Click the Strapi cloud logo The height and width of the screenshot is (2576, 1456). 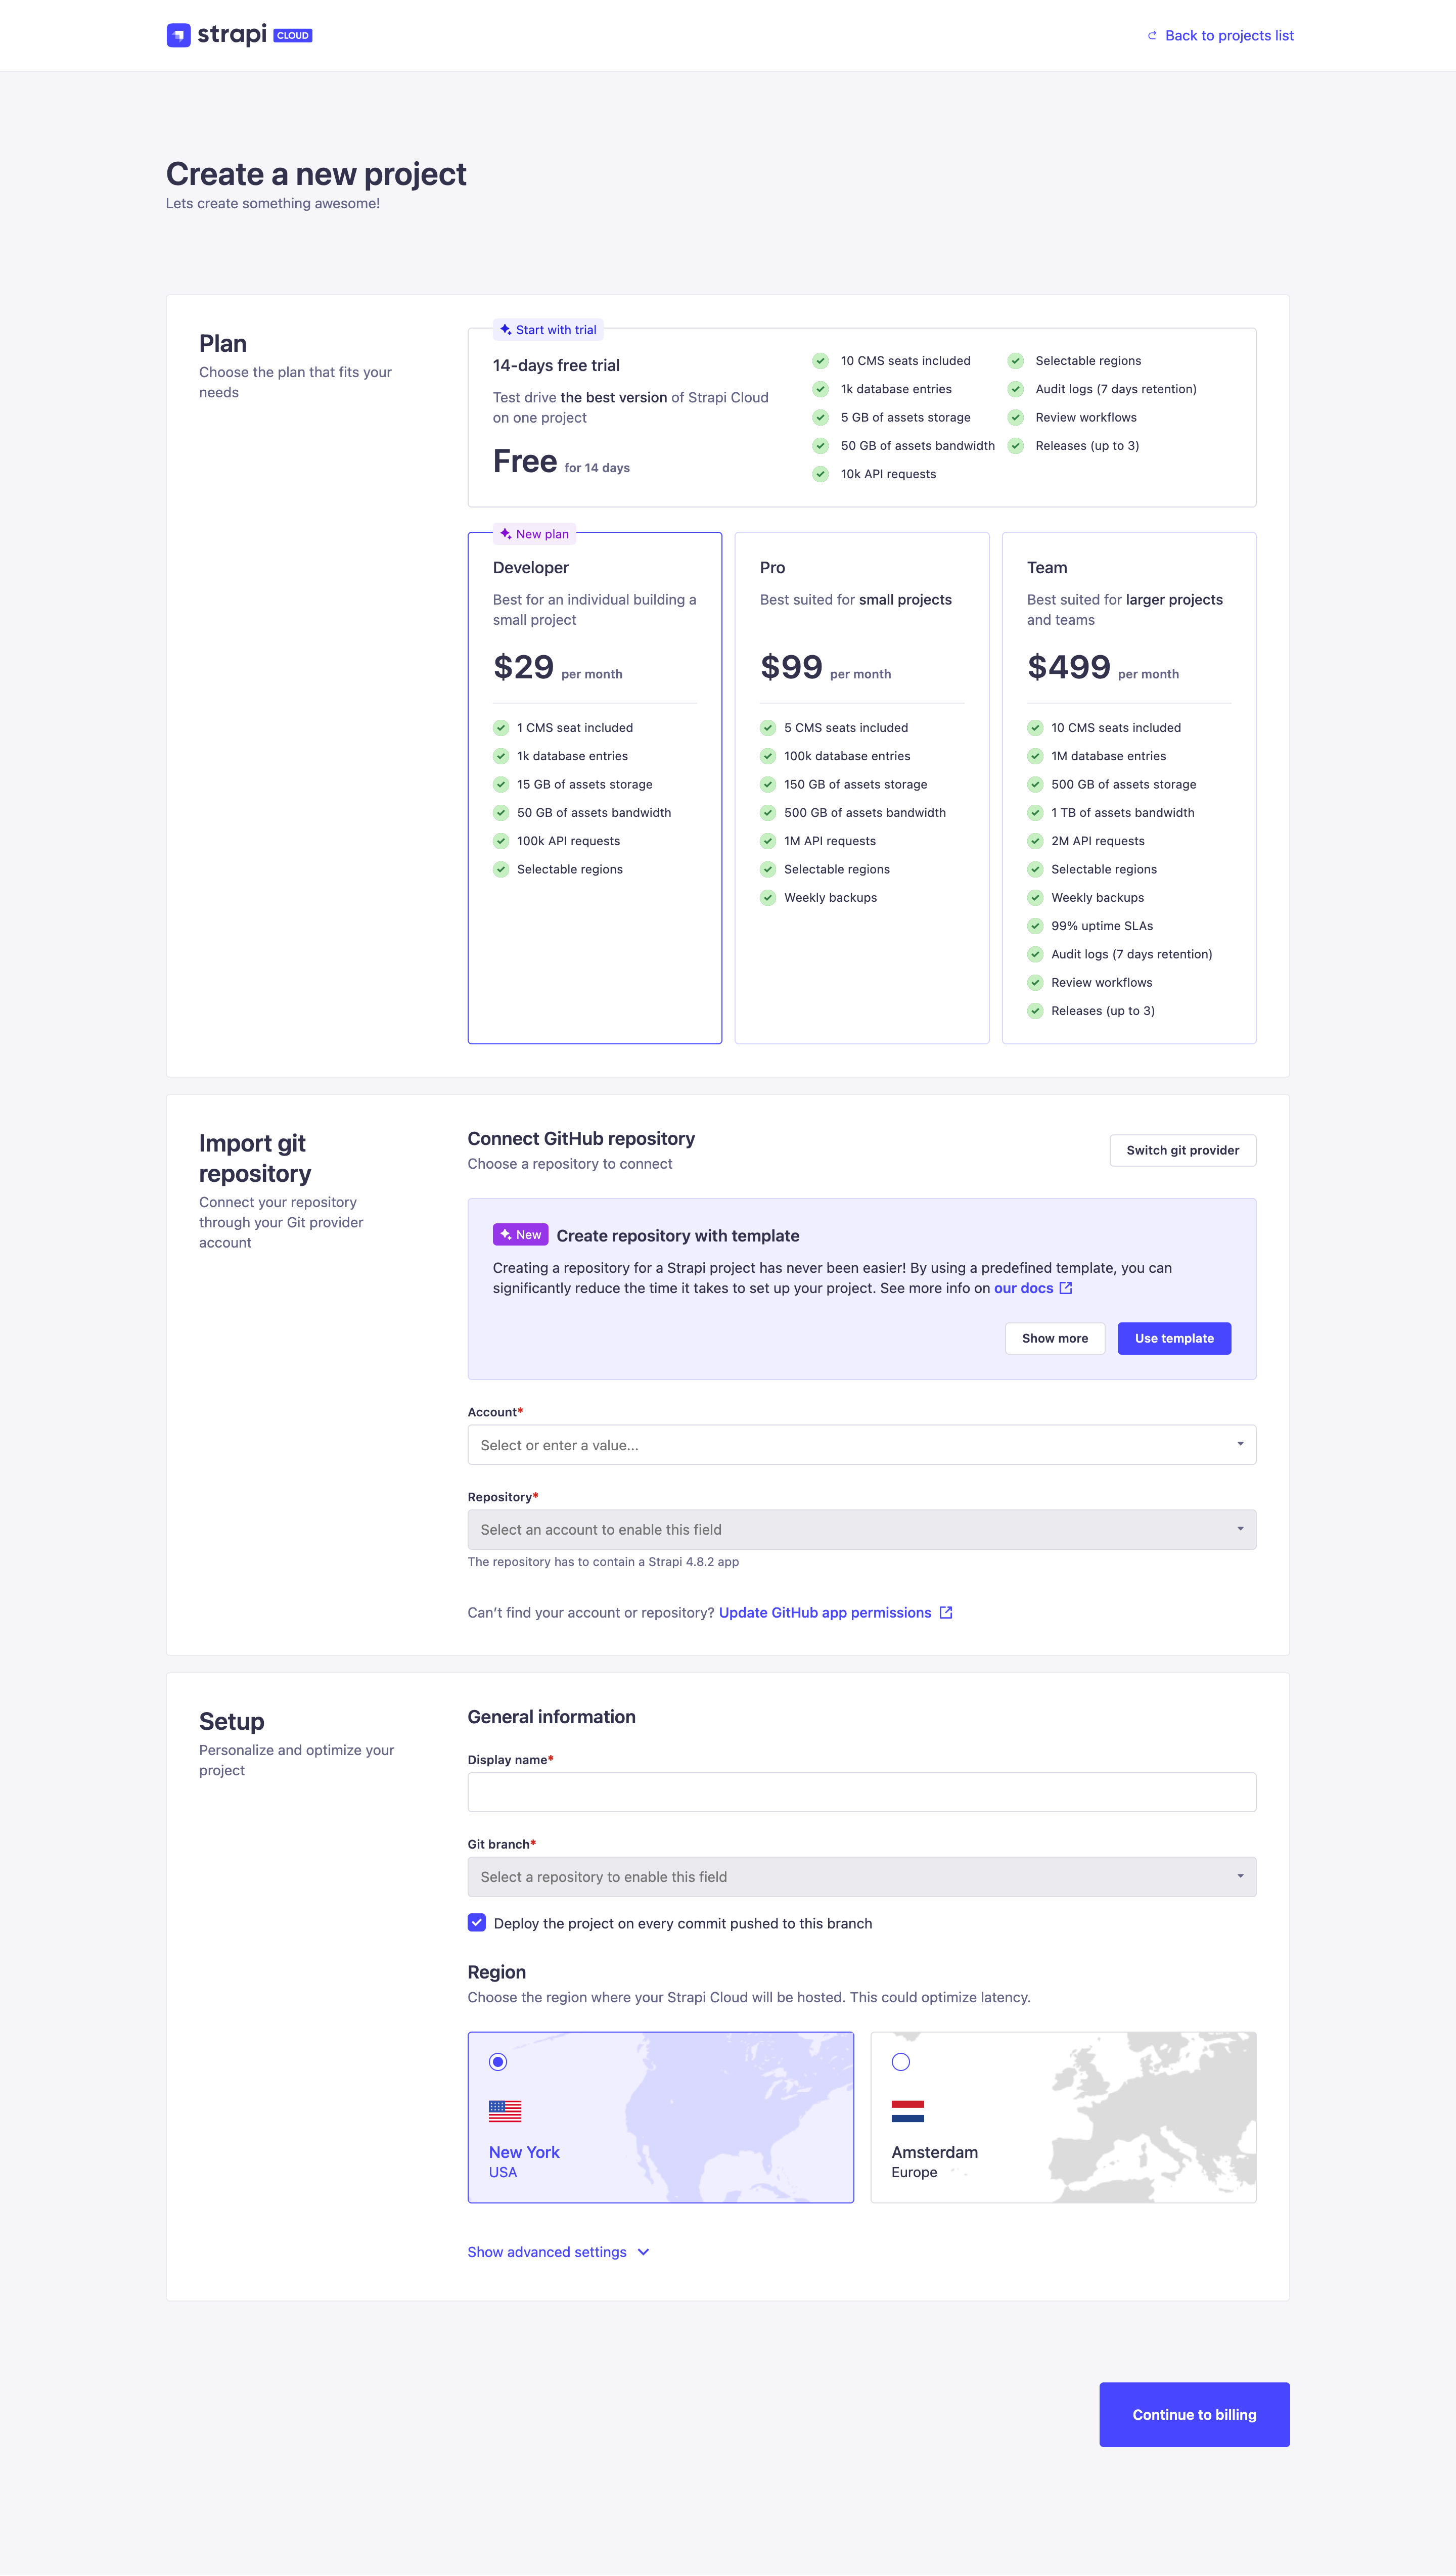(x=239, y=35)
